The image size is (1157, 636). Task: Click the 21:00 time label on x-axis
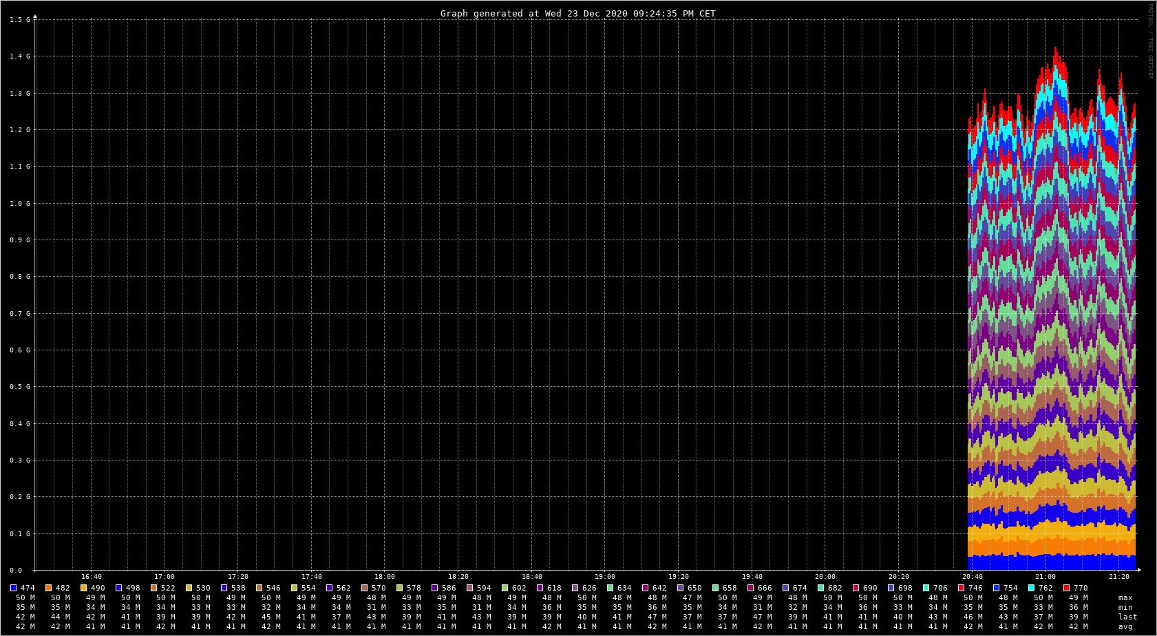click(x=1045, y=577)
